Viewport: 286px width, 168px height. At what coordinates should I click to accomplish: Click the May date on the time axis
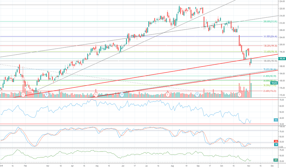97,166
